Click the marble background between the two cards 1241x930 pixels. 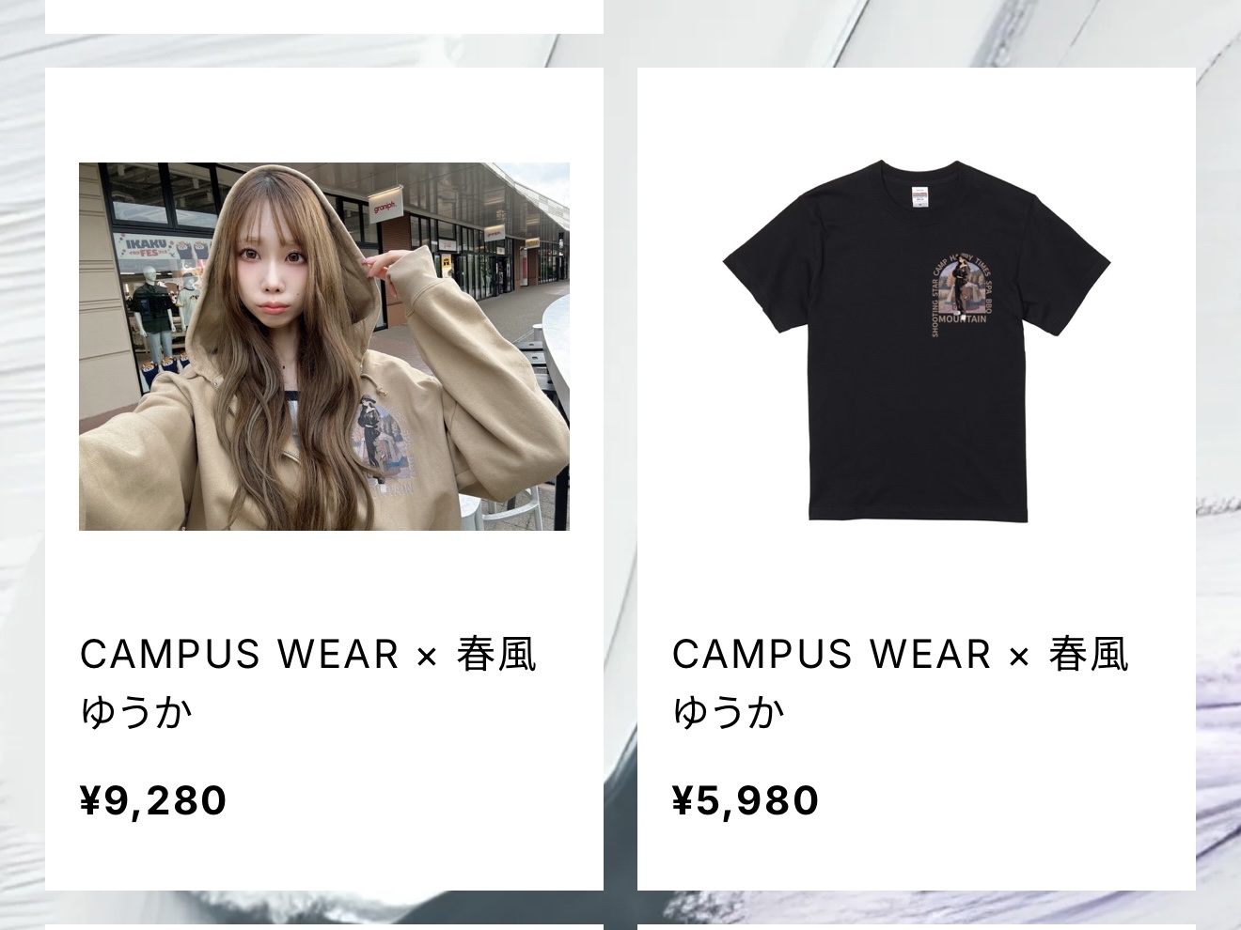[620, 470]
